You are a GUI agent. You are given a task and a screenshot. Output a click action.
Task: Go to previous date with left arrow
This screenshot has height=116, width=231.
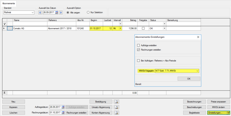click(40, 12)
